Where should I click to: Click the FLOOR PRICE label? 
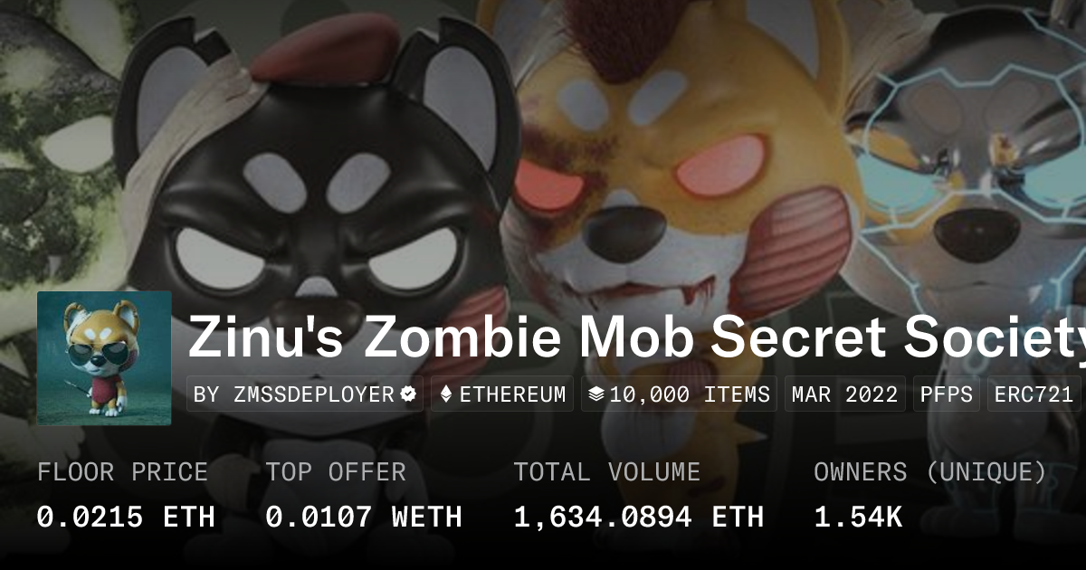[x=123, y=472]
